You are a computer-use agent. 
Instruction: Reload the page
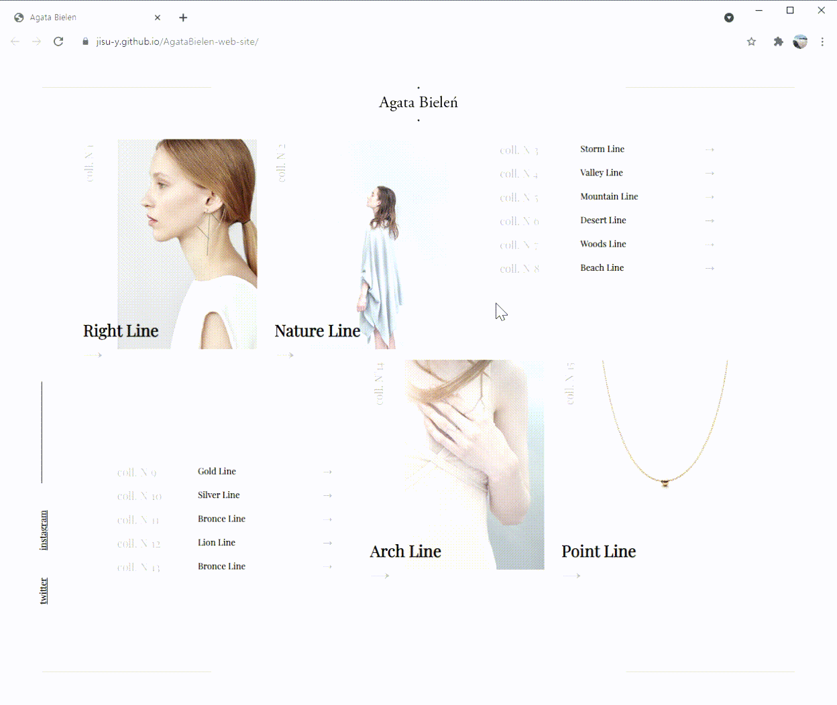[x=58, y=42]
